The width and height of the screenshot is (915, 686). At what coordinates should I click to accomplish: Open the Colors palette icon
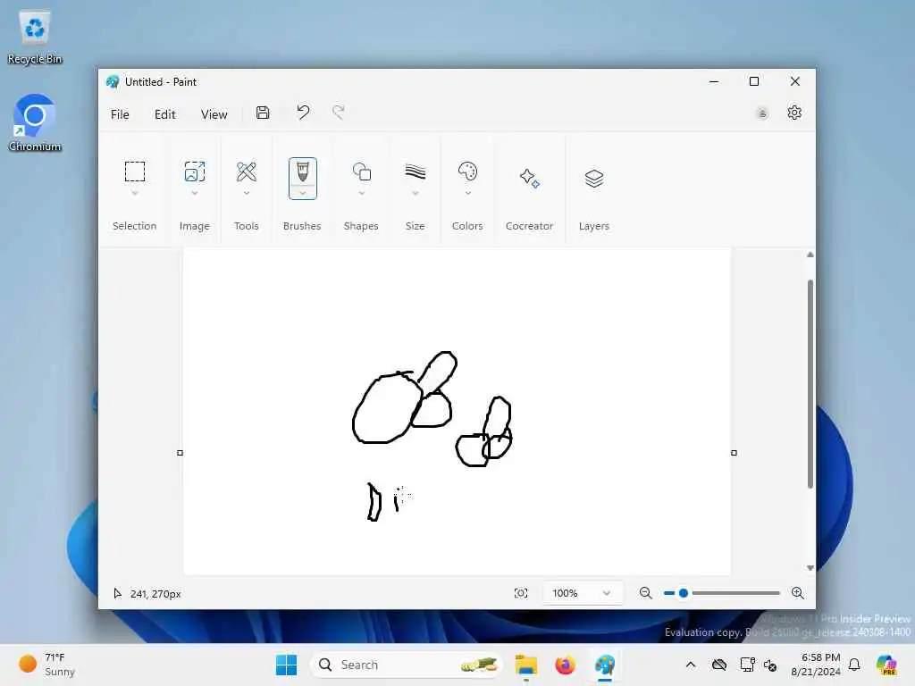point(467,171)
